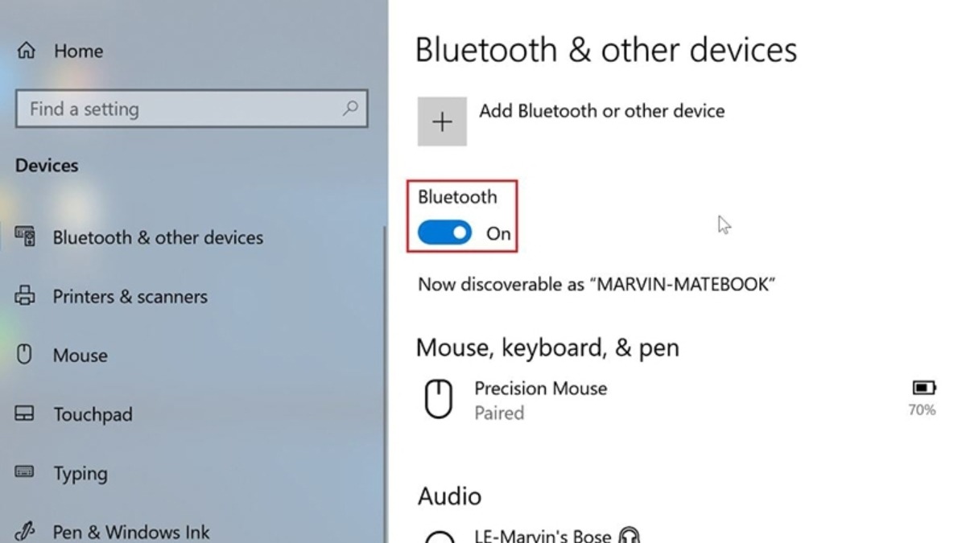The height and width of the screenshot is (543, 966).
Task: Click the Typing keyboard icon
Action: pos(25,472)
